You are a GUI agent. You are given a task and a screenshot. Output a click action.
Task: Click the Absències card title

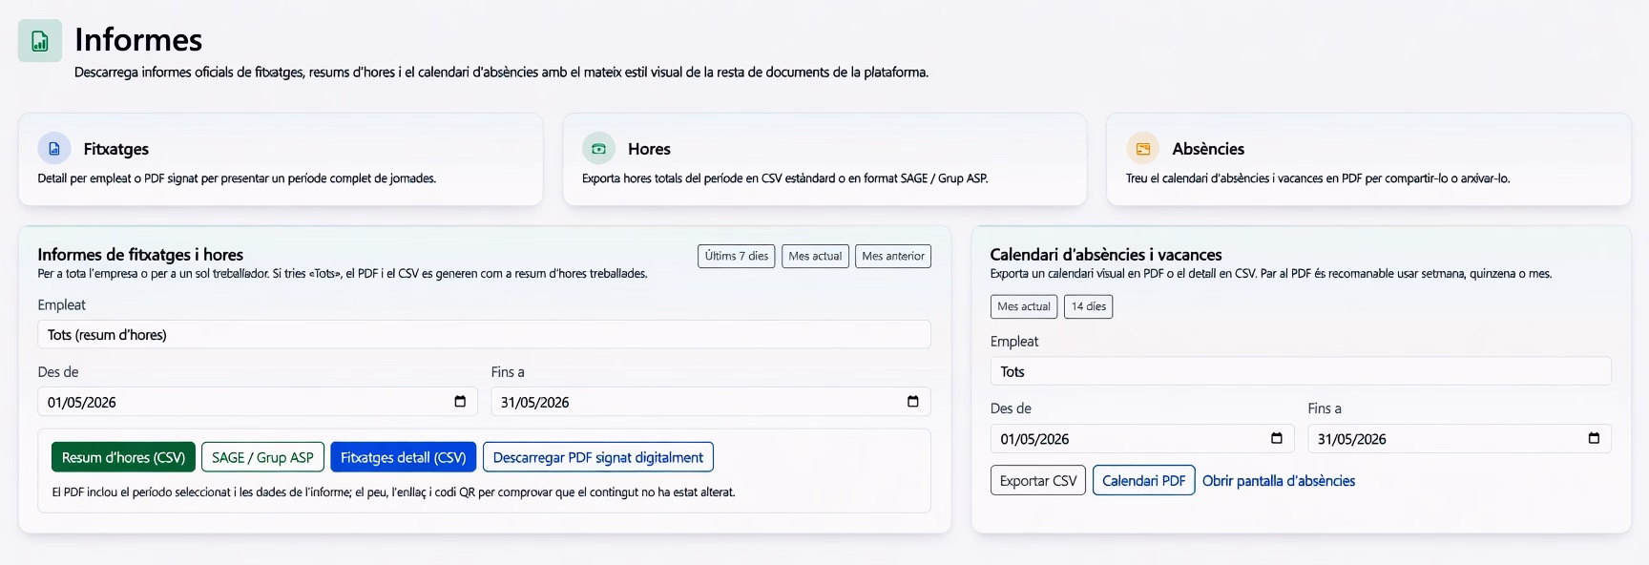1208,149
